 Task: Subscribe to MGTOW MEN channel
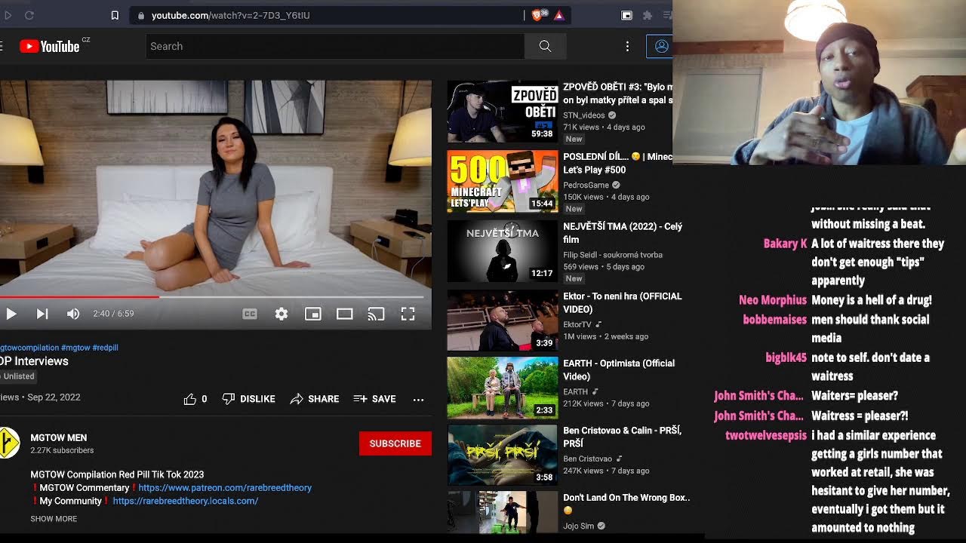395,443
